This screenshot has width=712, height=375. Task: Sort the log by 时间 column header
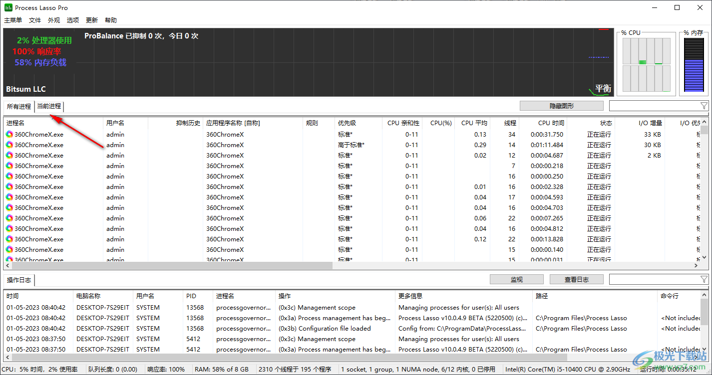pos(38,296)
